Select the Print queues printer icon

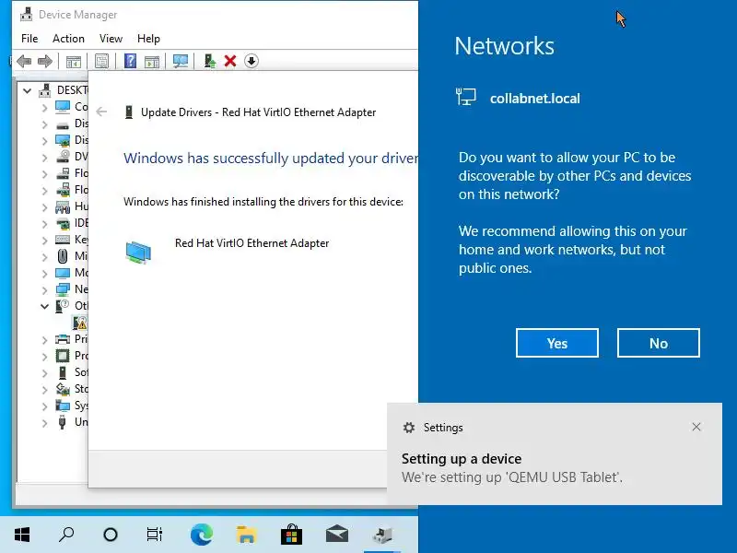tap(63, 339)
